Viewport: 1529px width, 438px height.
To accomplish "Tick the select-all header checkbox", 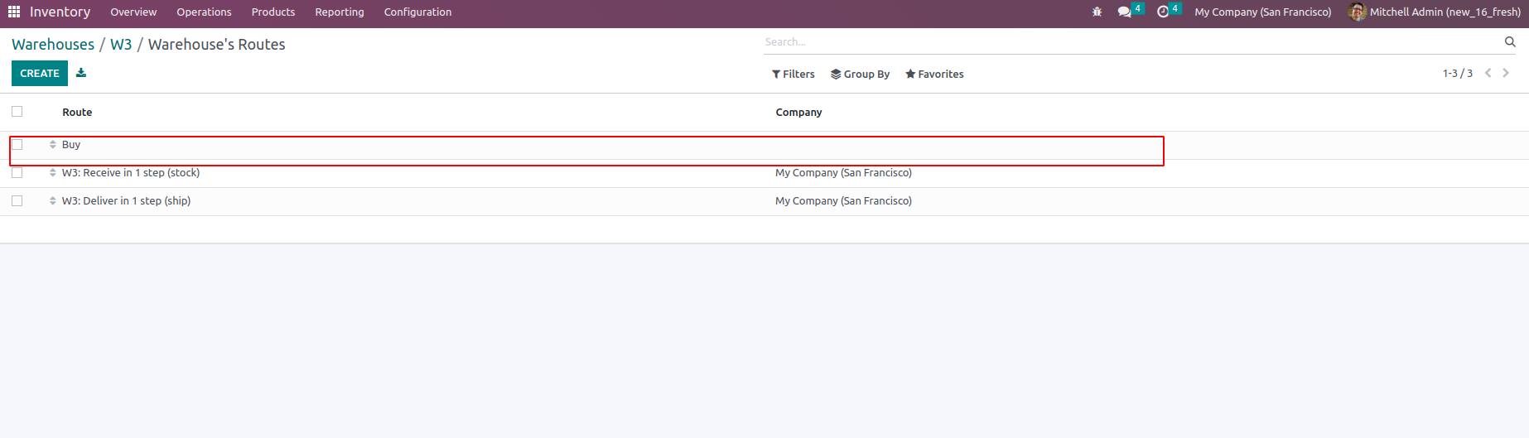I will point(17,112).
